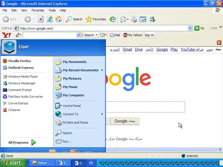Viewport: 223px width, 167px height.
Task: Open Control Panel
Action: 68,106
